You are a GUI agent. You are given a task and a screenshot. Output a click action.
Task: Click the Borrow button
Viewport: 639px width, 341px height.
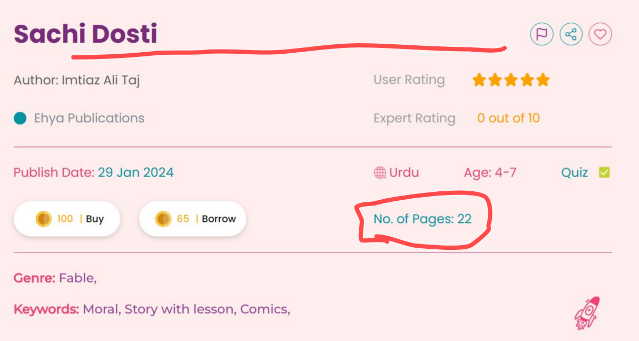coord(219,219)
